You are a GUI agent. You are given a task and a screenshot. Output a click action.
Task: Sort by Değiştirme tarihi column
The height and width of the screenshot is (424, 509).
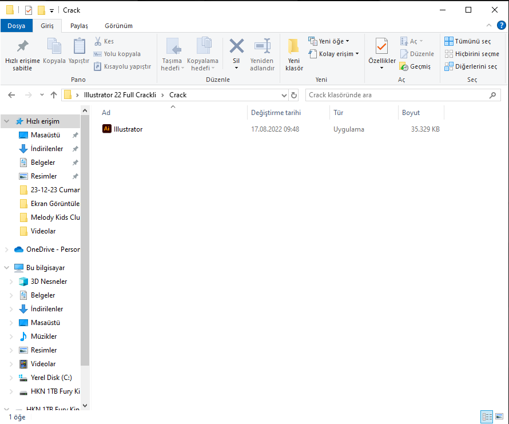(x=276, y=113)
